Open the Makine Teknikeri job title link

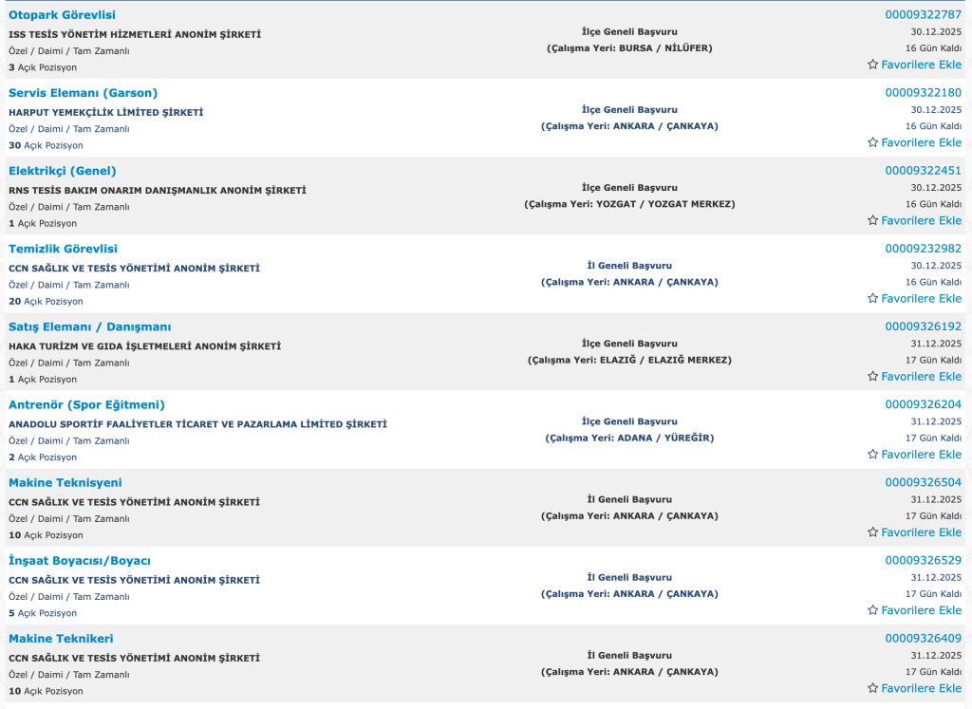(61, 638)
